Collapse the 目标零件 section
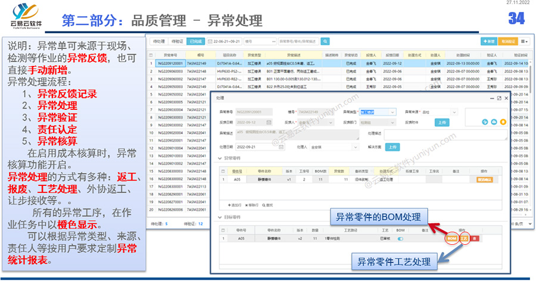Screen dimensions: 536x281 (220, 217)
